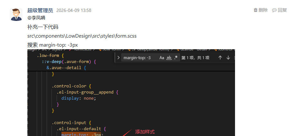Click the 超级管理员 user avatar
The image size is (292, 136).
click(16, 14)
